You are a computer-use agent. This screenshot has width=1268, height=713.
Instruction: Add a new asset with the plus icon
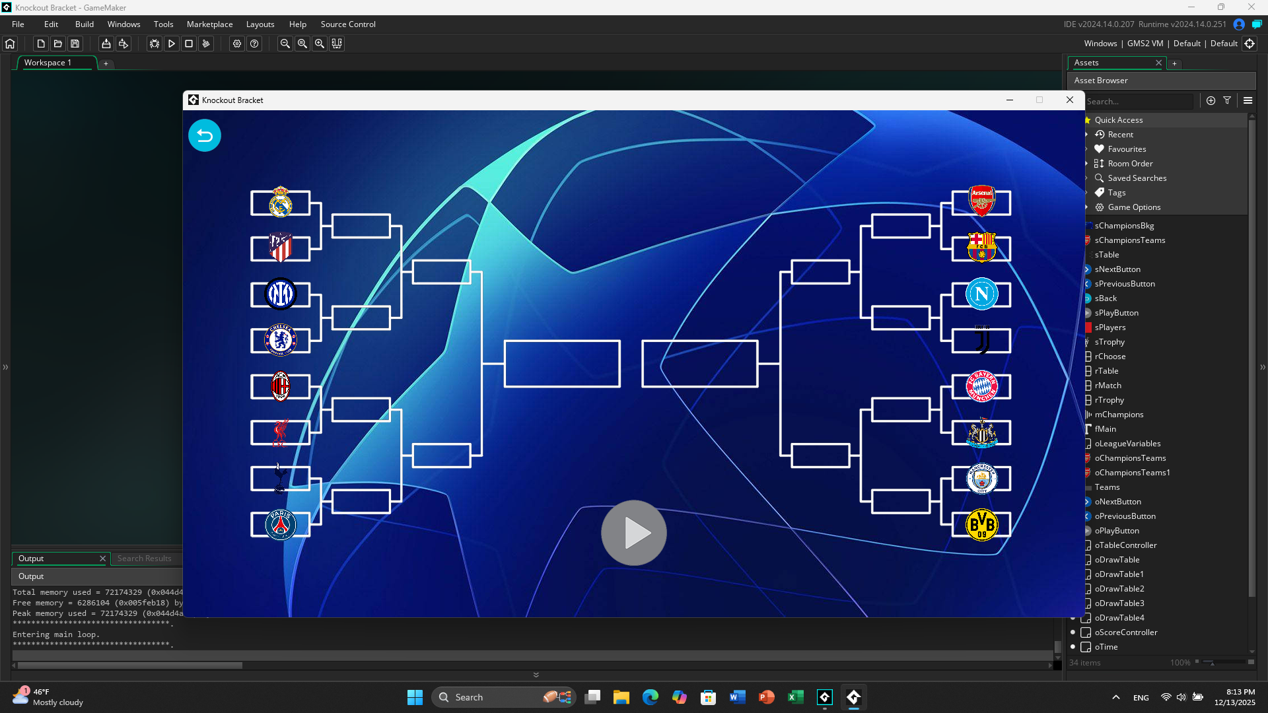[x=1211, y=100]
